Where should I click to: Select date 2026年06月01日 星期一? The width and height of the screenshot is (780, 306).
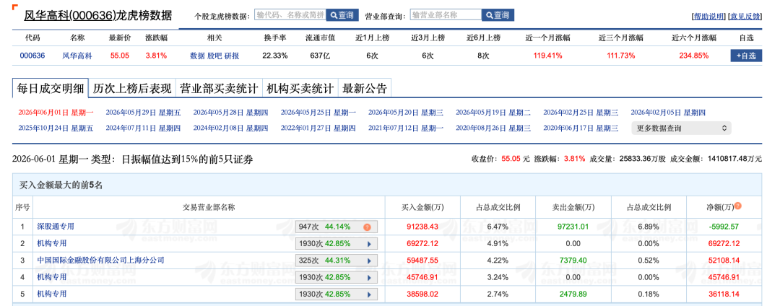coord(56,113)
